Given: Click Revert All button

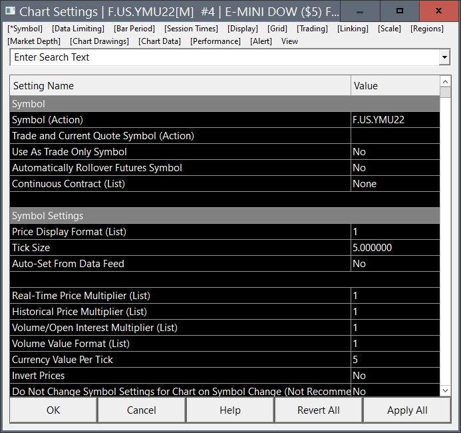Looking at the screenshot, I should [319, 410].
